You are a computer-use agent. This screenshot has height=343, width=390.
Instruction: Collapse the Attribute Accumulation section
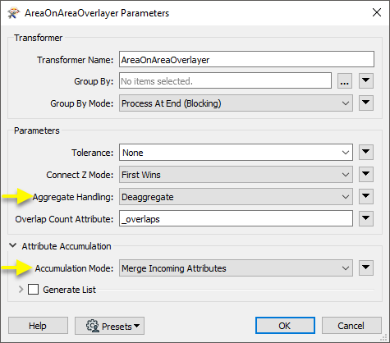point(12,245)
